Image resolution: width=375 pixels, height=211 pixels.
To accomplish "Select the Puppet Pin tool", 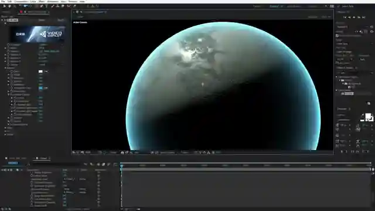I will pos(74,6).
